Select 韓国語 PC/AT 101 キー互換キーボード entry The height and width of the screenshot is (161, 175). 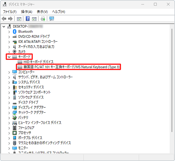click(71, 67)
